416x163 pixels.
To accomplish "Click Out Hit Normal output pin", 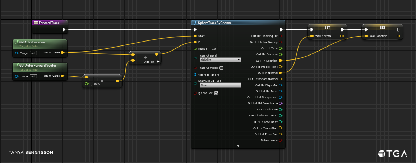I will pos(281,73).
